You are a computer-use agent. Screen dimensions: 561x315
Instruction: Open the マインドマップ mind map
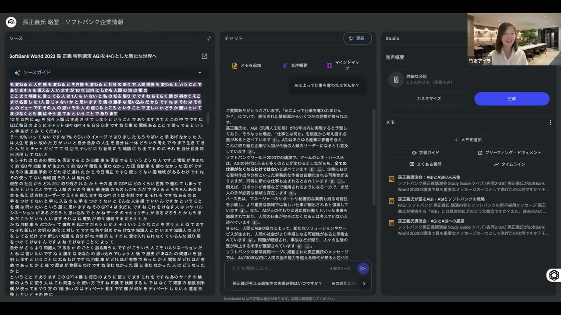click(343, 65)
